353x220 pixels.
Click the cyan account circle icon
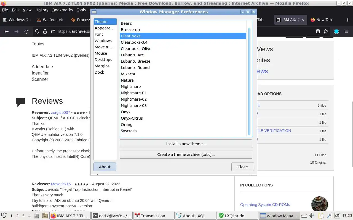(x=336, y=31)
